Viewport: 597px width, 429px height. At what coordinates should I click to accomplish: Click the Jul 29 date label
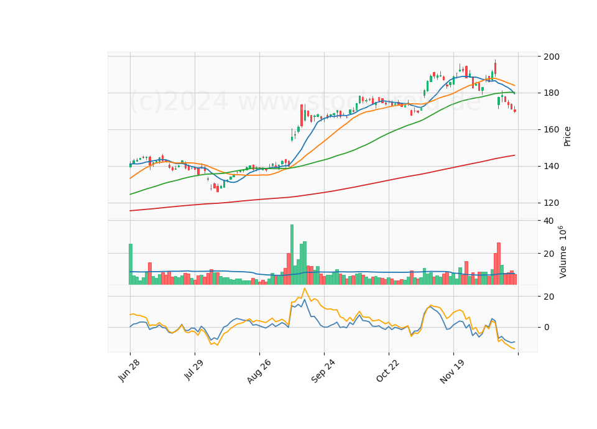(x=194, y=369)
